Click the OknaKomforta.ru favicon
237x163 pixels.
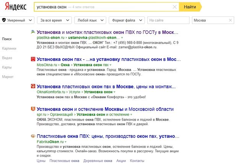(33, 86)
